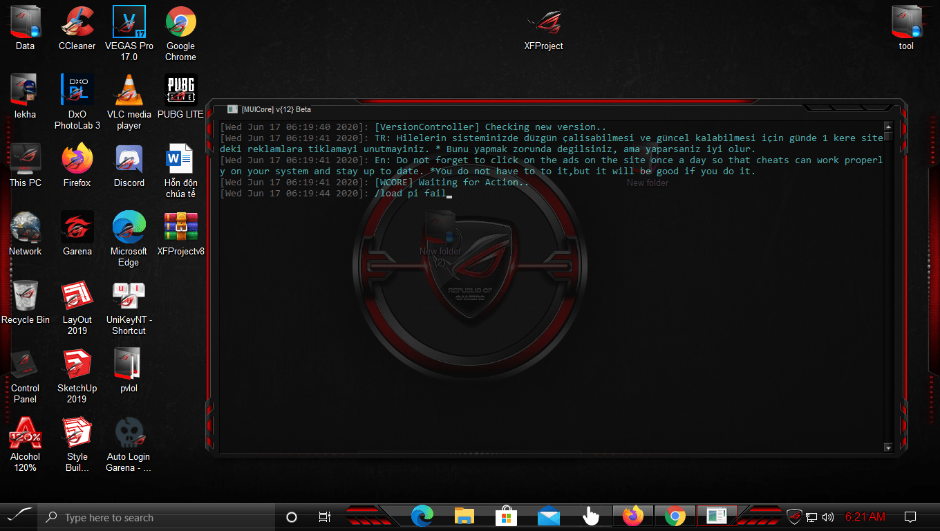Open Microsoft Store from the taskbar

[x=506, y=516]
